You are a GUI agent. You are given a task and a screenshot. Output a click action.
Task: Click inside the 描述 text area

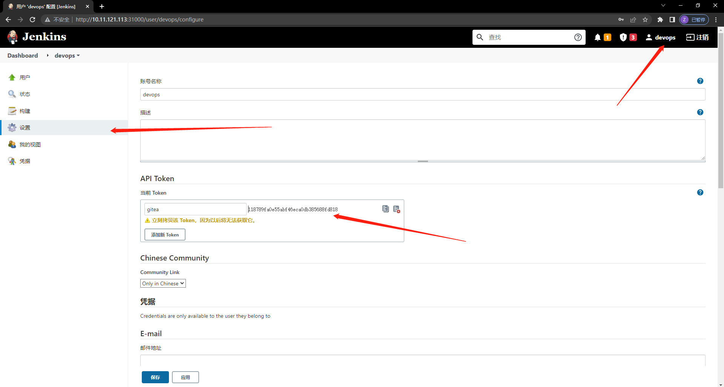pos(423,140)
